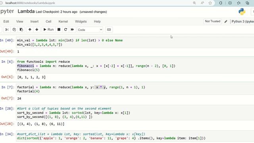The image size is (254, 143).
Task: Open the Help menu
Action: pos(97,21)
